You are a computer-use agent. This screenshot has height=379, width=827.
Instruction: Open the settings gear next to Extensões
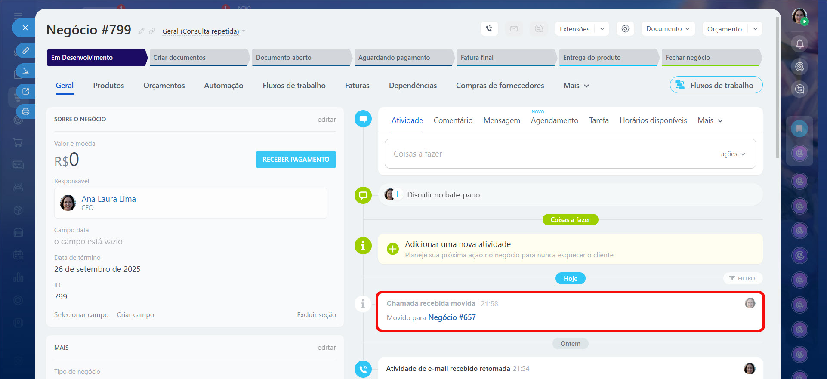[x=625, y=29]
